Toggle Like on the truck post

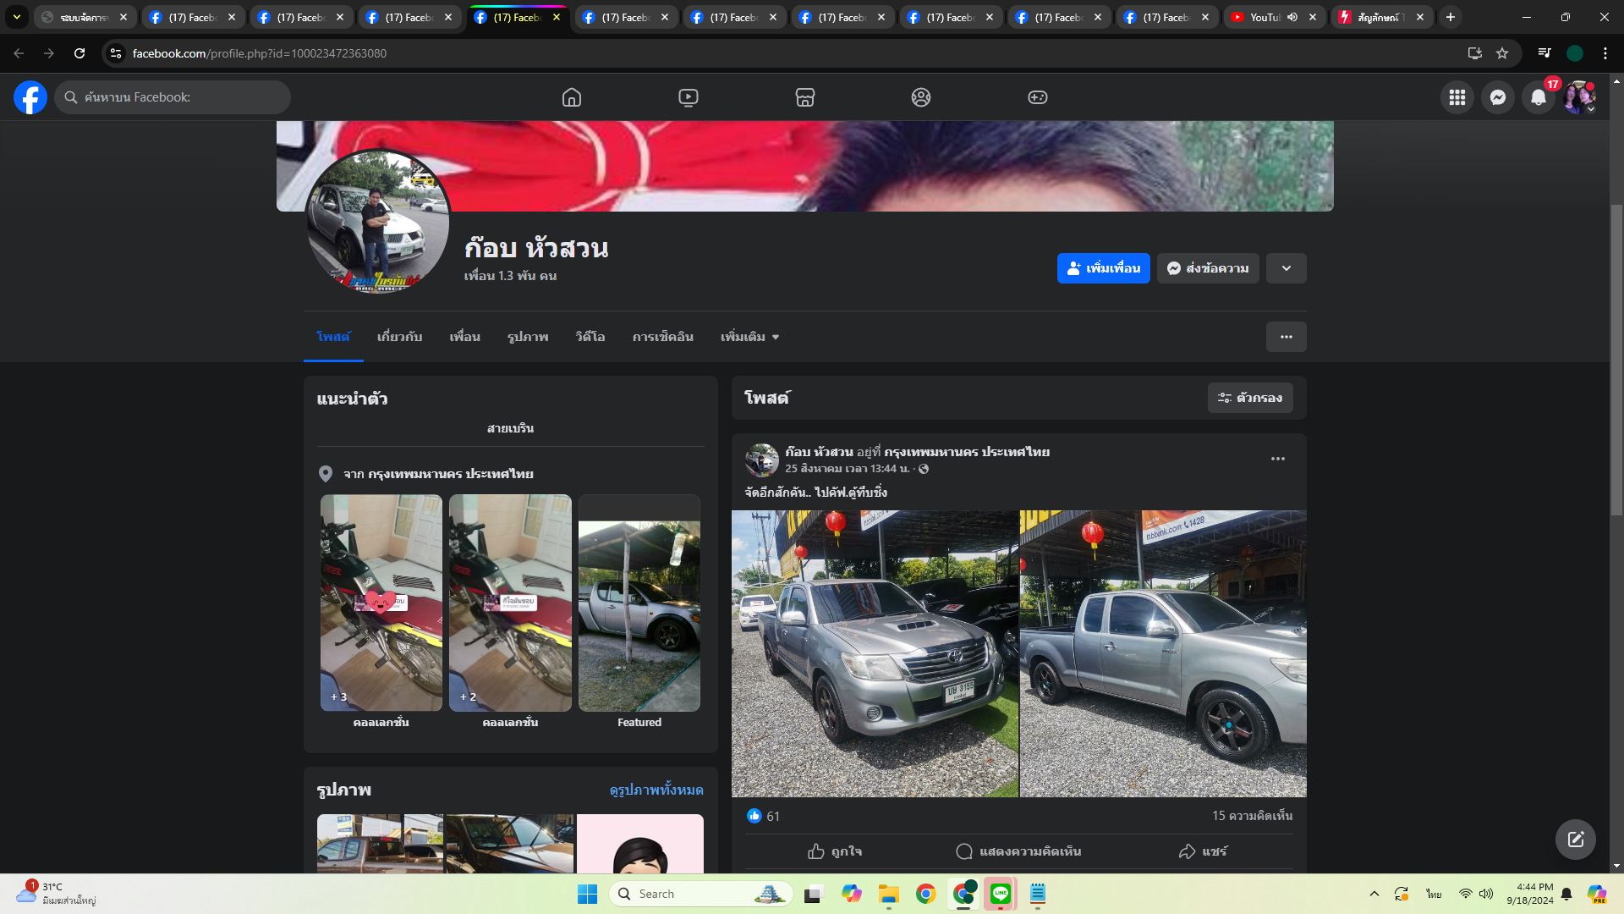coord(834,851)
